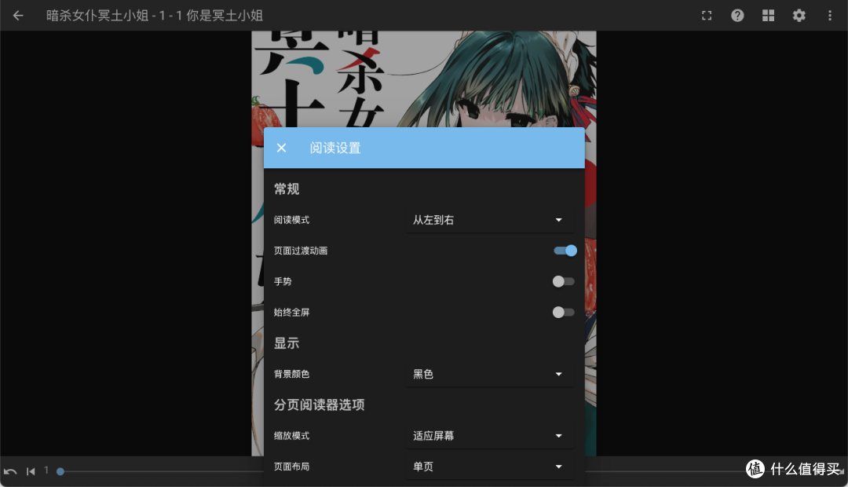Open reader settings gear icon
The image size is (848, 487).
pos(799,16)
